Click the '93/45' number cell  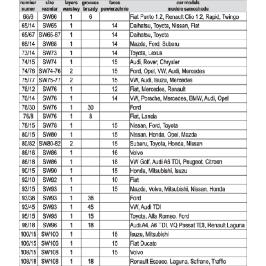point(28,207)
